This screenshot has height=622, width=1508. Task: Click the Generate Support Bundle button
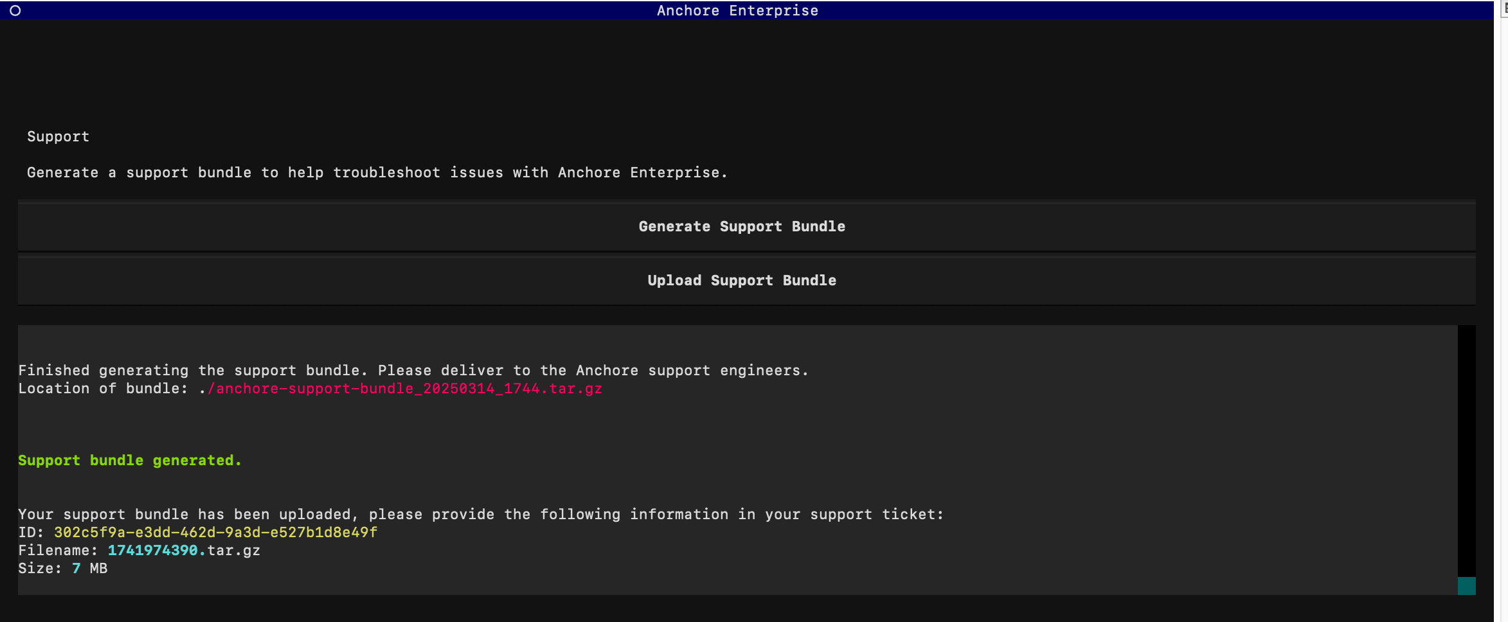point(742,226)
